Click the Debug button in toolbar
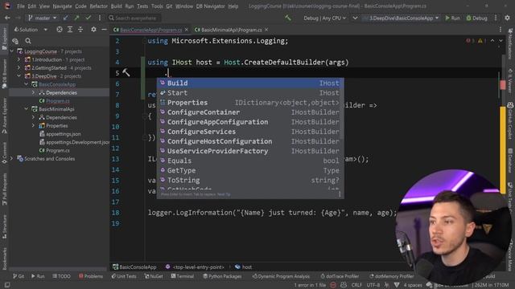 476,18
